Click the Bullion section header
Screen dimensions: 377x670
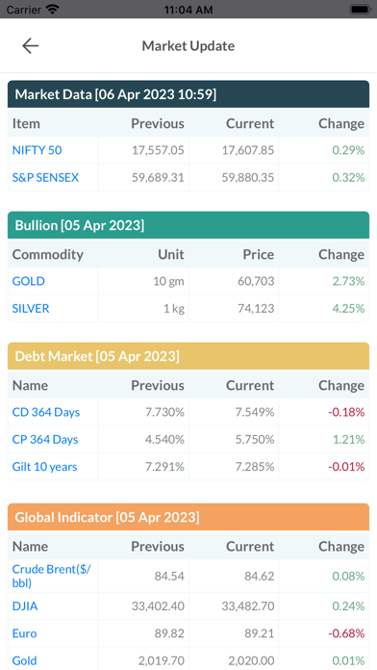point(188,224)
